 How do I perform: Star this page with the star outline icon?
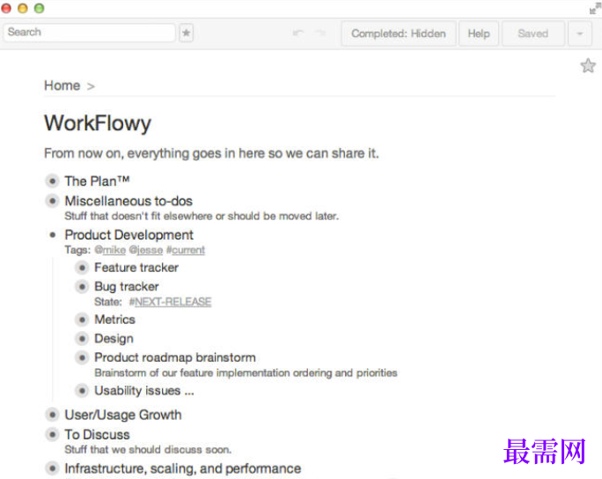588,66
